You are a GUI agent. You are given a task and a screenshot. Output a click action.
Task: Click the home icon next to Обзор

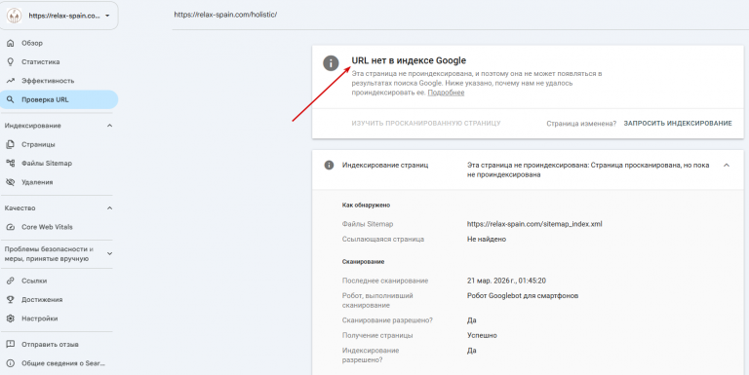pos(11,43)
